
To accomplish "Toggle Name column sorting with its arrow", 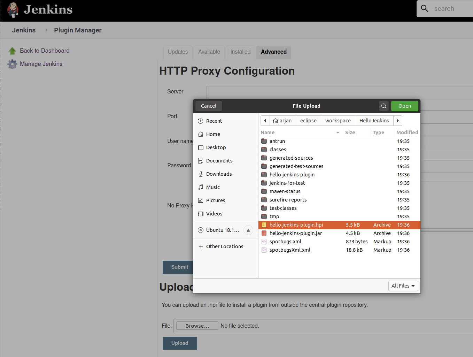I will tap(337, 132).
